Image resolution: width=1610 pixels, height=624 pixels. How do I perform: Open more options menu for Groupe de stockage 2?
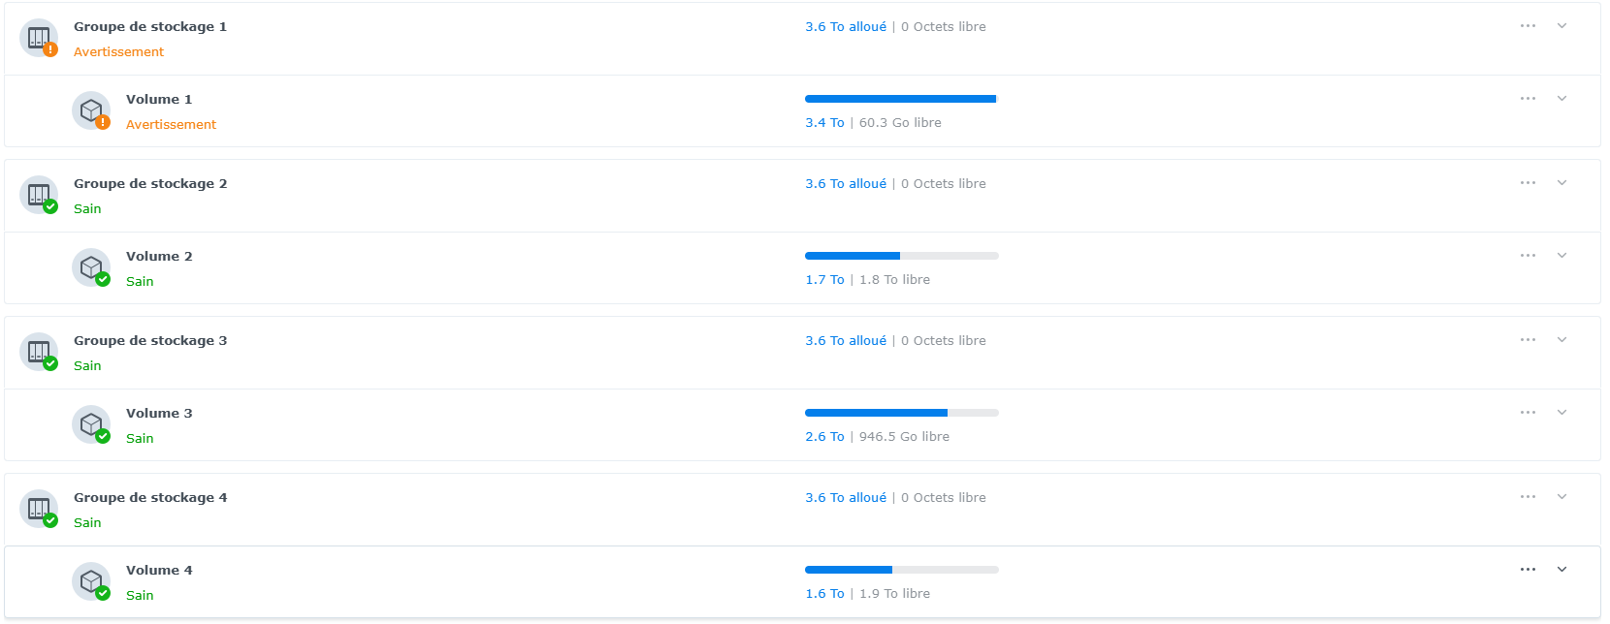click(x=1528, y=183)
